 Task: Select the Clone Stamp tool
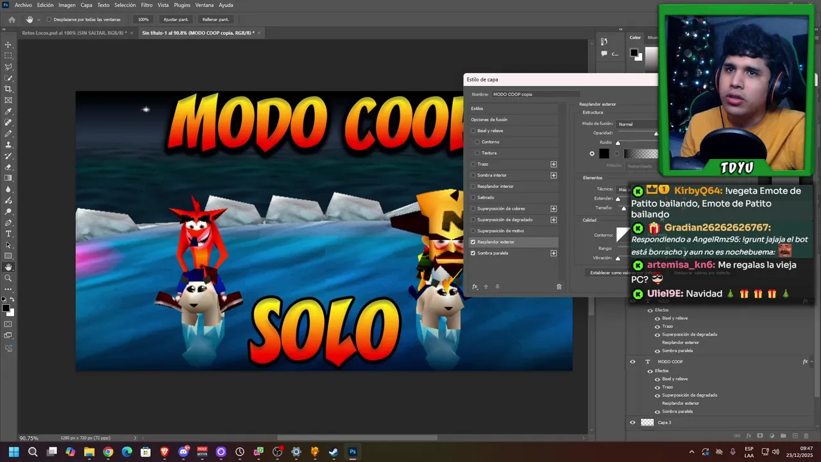[8, 145]
